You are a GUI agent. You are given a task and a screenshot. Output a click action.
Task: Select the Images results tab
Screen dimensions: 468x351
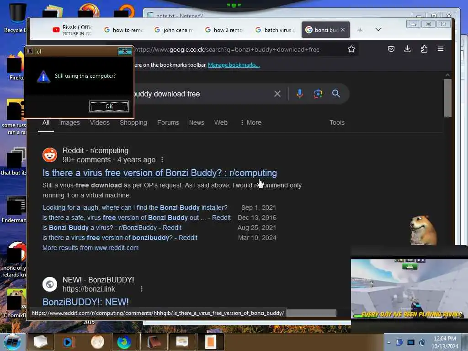pyautogui.click(x=69, y=122)
